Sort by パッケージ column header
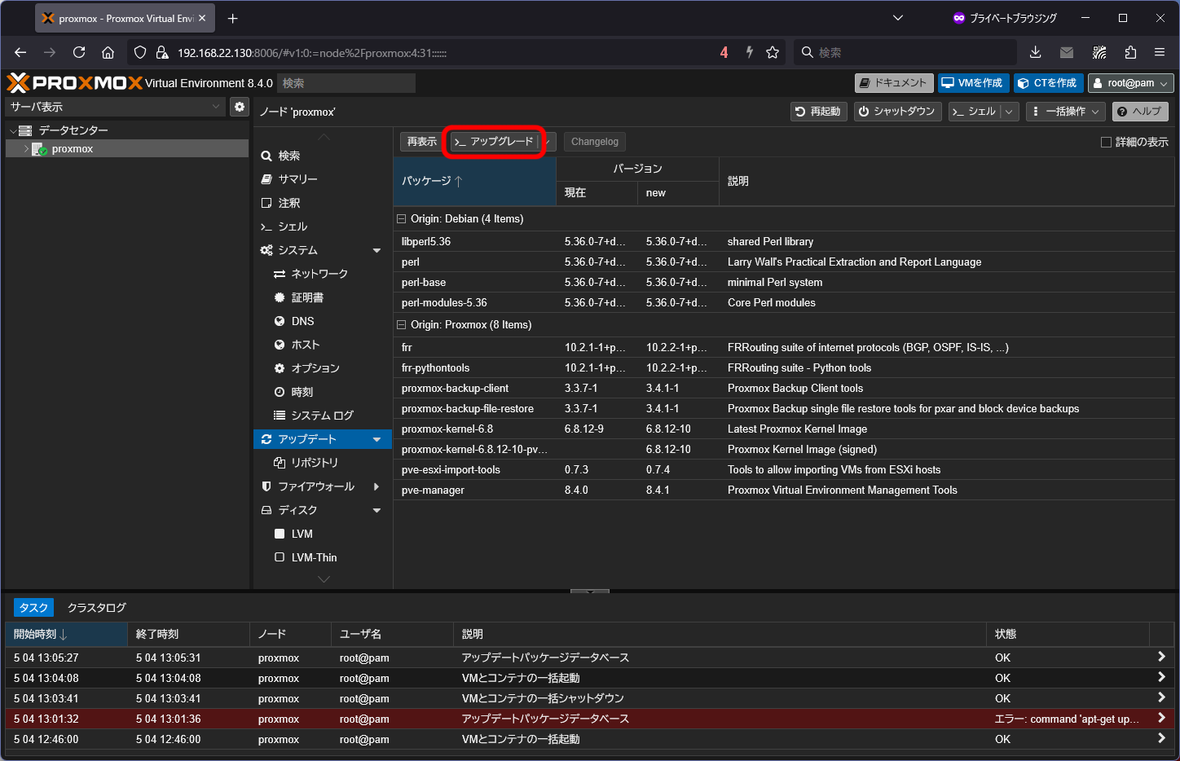Viewport: 1180px width, 761px height. [x=474, y=181]
